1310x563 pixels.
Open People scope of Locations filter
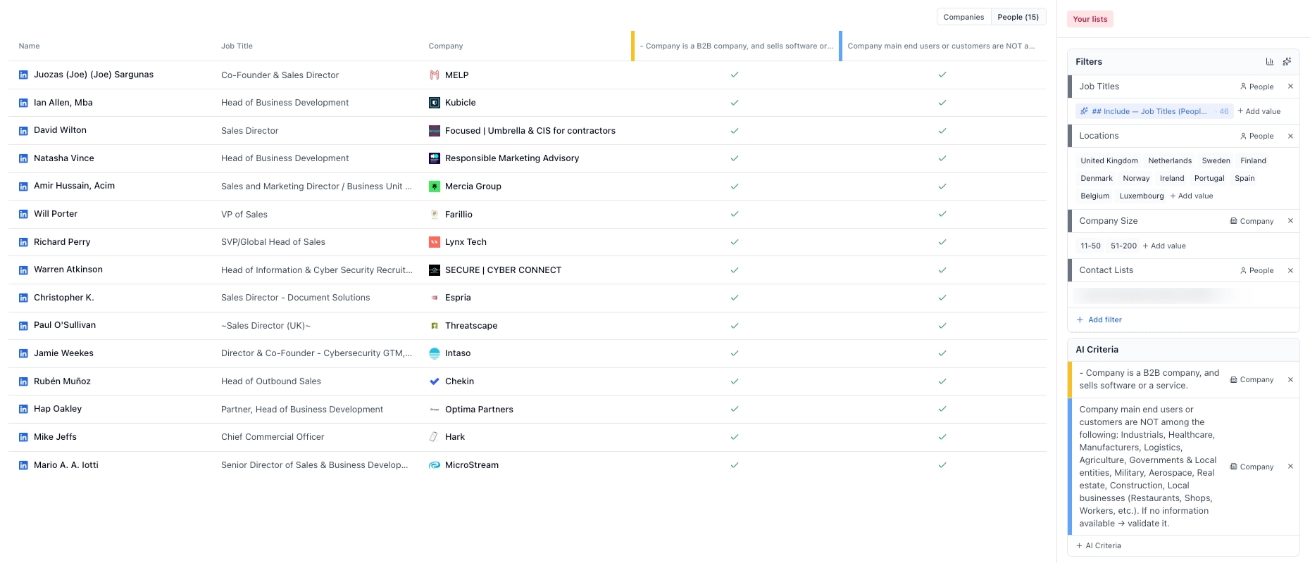click(1257, 136)
